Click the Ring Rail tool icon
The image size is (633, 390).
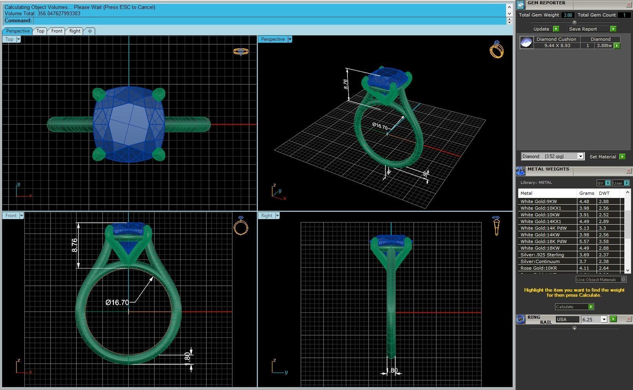pos(521,319)
